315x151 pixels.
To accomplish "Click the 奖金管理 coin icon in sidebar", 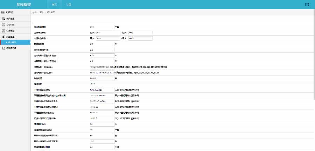I will (x=3, y=36).
